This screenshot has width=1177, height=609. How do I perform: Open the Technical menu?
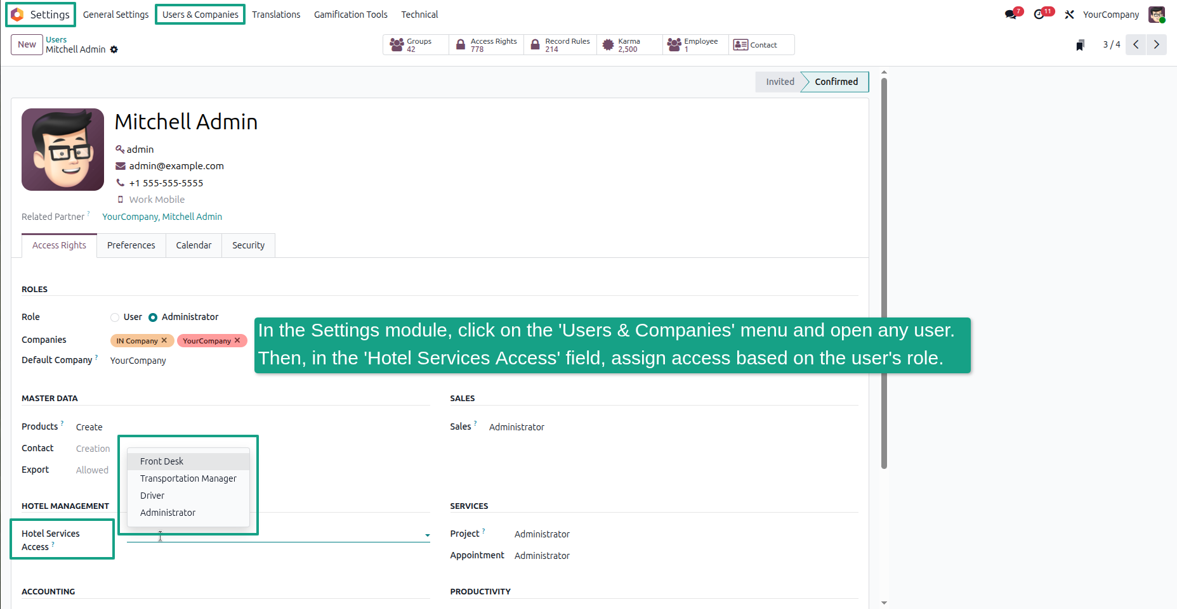coord(419,15)
